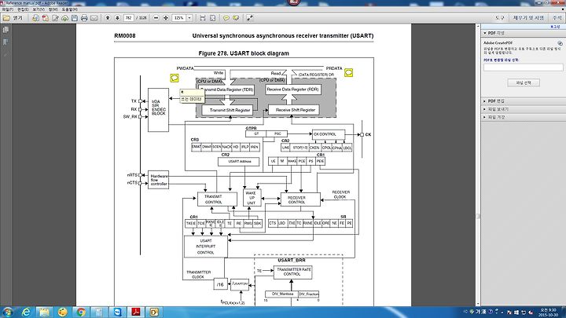Switch to the 주석 pane tab
566x318 pixels.
(x=557, y=17)
